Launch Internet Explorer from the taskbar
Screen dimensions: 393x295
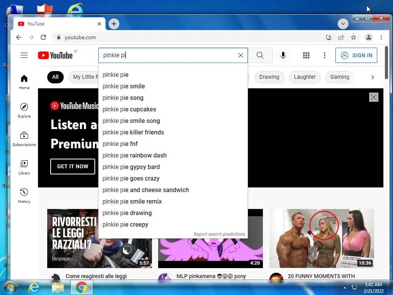click(x=34, y=287)
